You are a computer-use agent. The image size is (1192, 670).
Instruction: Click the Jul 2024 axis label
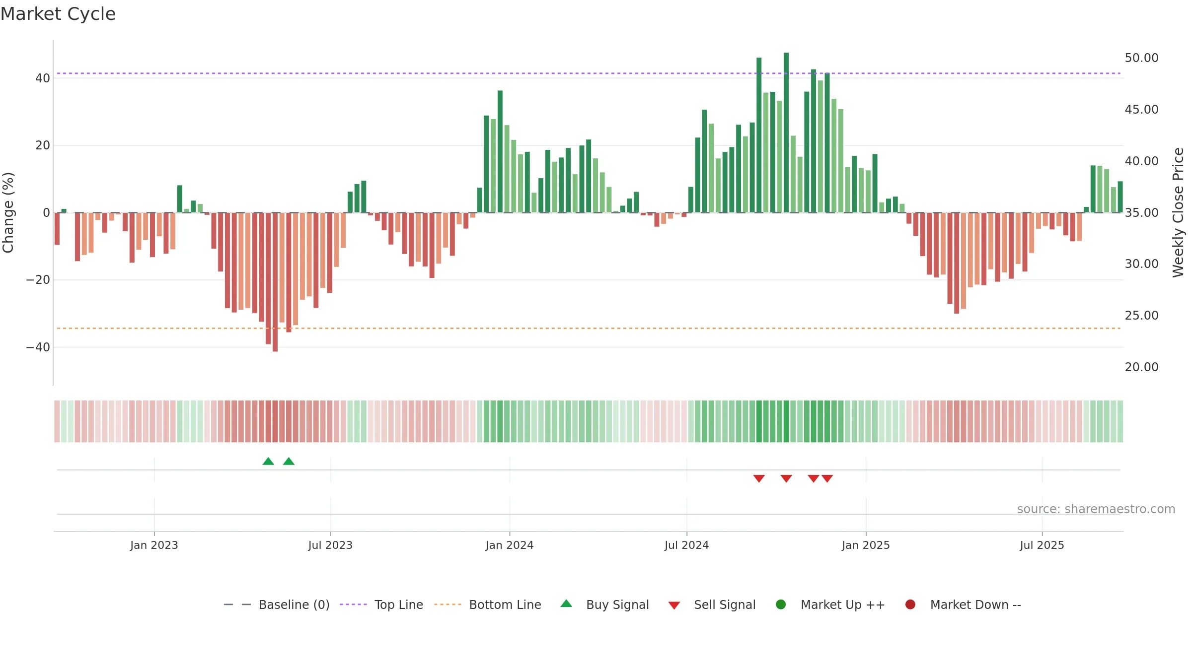click(687, 545)
